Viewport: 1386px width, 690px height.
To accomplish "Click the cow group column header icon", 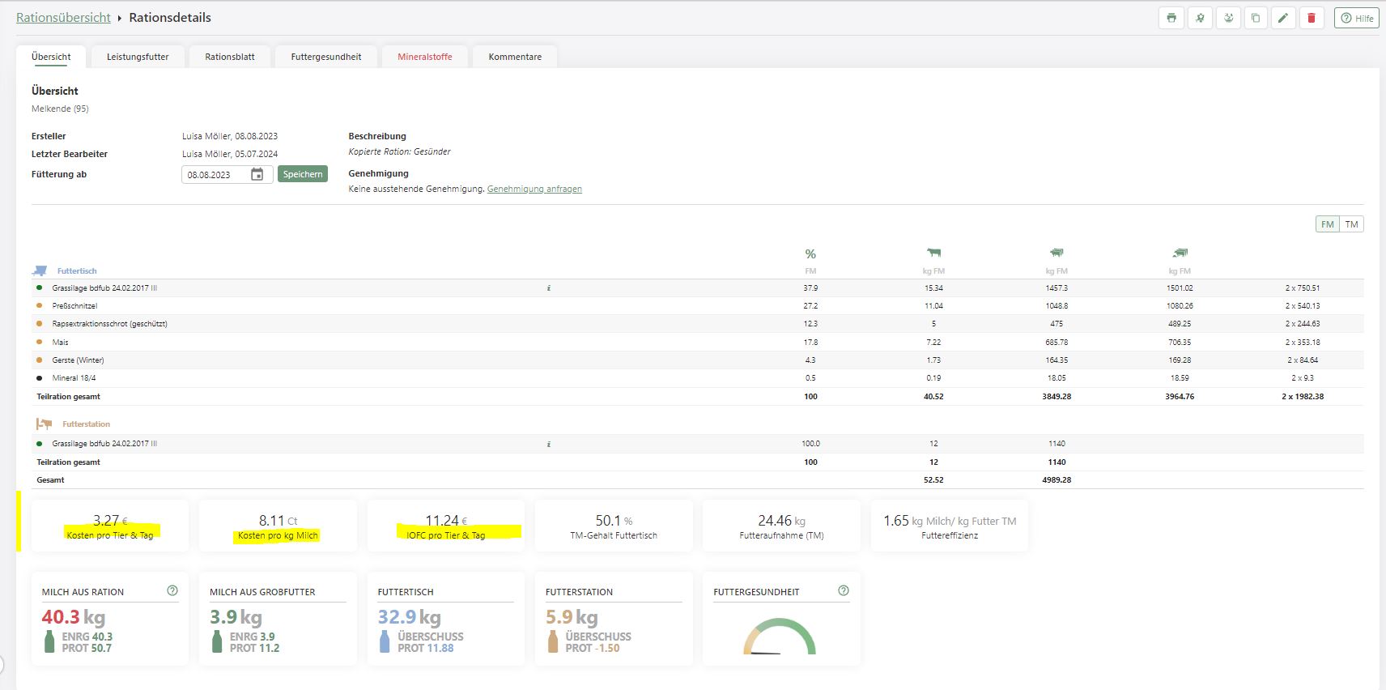I will tap(1057, 253).
